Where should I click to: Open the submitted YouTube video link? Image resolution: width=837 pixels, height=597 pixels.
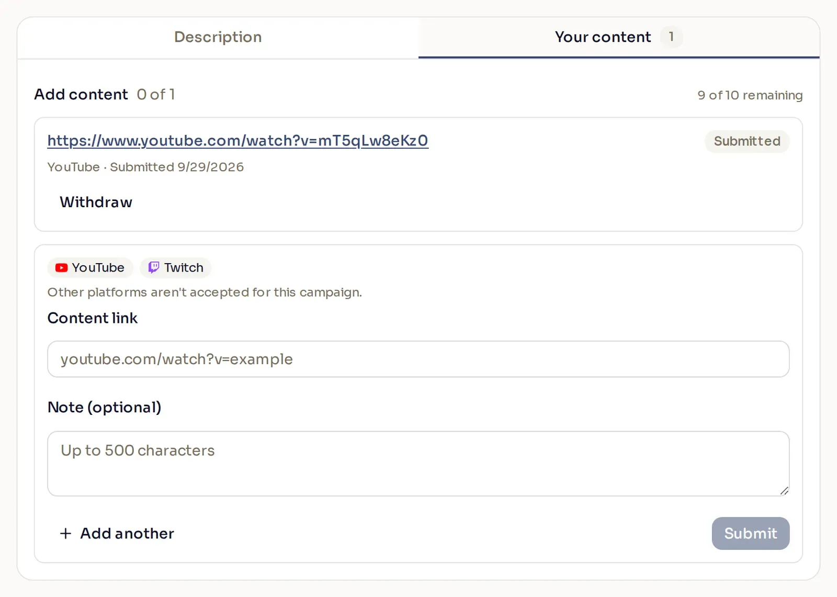(x=237, y=140)
